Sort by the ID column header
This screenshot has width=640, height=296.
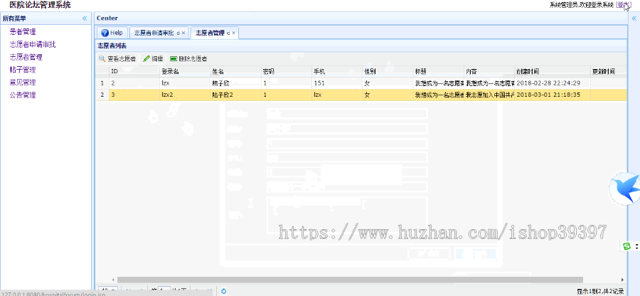134,71
